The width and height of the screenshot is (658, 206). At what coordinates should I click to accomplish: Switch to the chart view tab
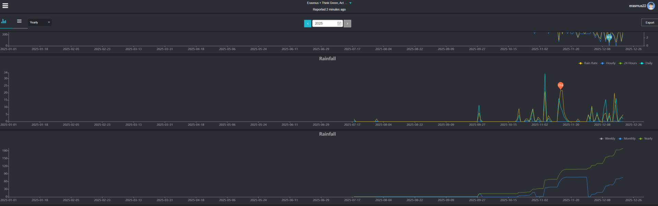[x=4, y=21]
